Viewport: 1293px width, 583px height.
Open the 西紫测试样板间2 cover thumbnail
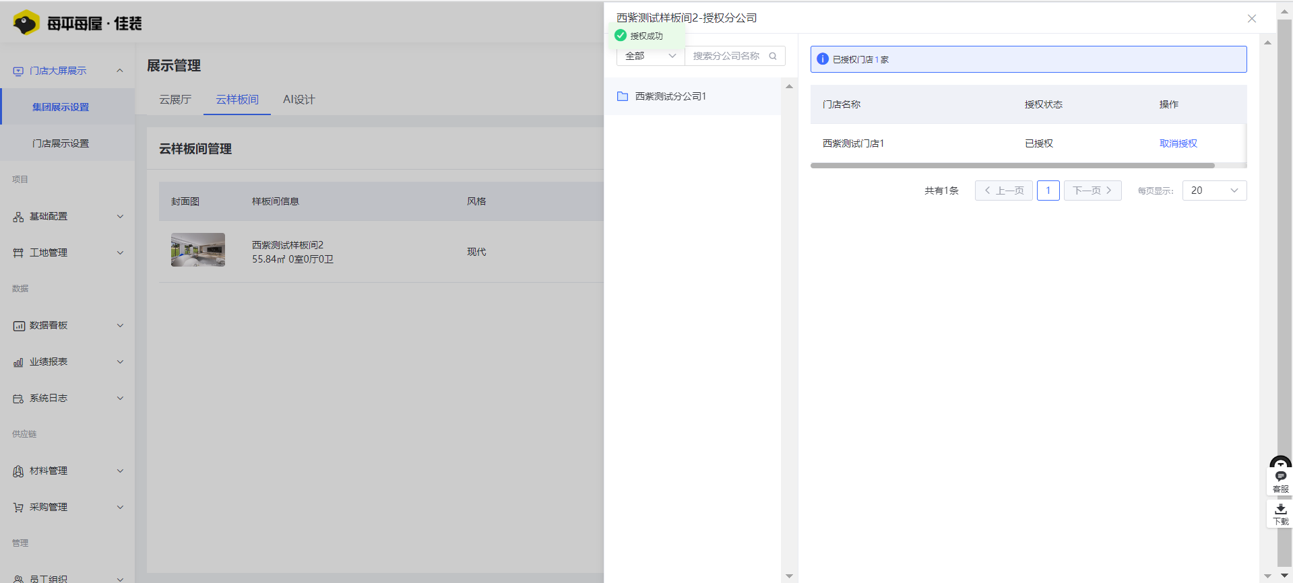click(x=198, y=250)
